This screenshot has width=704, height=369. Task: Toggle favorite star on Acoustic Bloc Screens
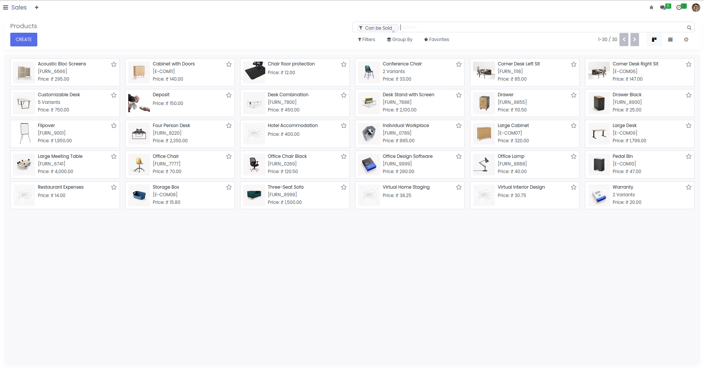click(x=114, y=64)
